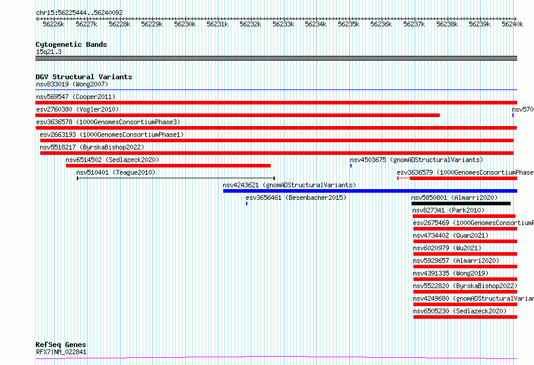
Task: Open RFX7|NM_022841 RefSeq gene label
Action: [x=61, y=352]
